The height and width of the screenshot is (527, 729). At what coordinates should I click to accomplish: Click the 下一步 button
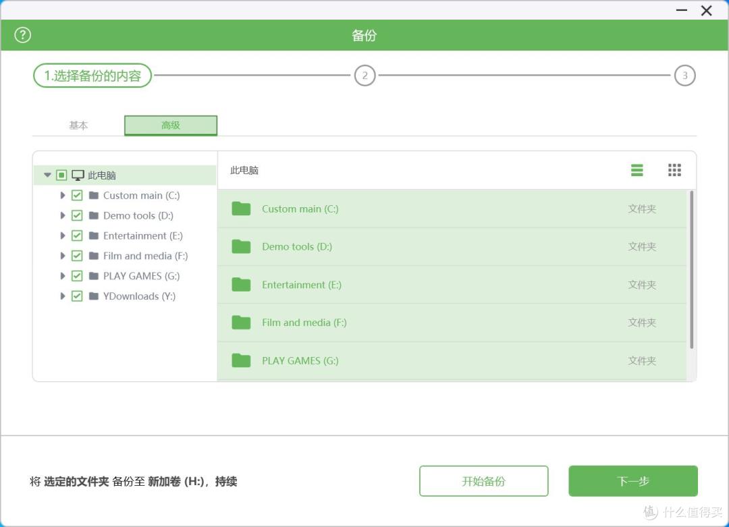pyautogui.click(x=632, y=481)
